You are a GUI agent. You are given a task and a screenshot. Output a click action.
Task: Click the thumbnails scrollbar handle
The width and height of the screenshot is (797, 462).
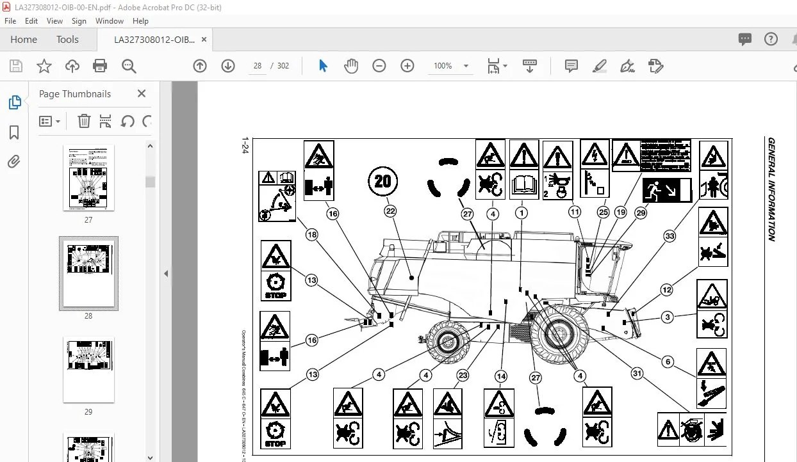(150, 182)
